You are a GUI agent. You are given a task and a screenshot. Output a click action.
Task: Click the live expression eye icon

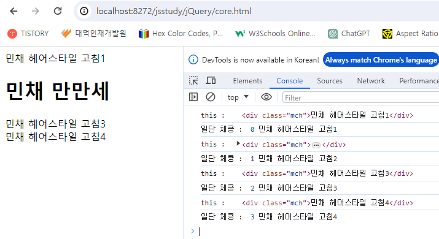pyautogui.click(x=266, y=97)
